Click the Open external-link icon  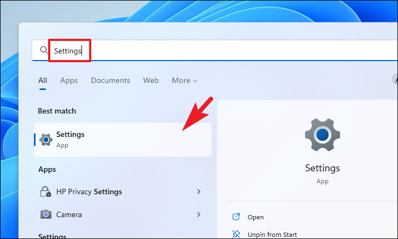(236, 217)
